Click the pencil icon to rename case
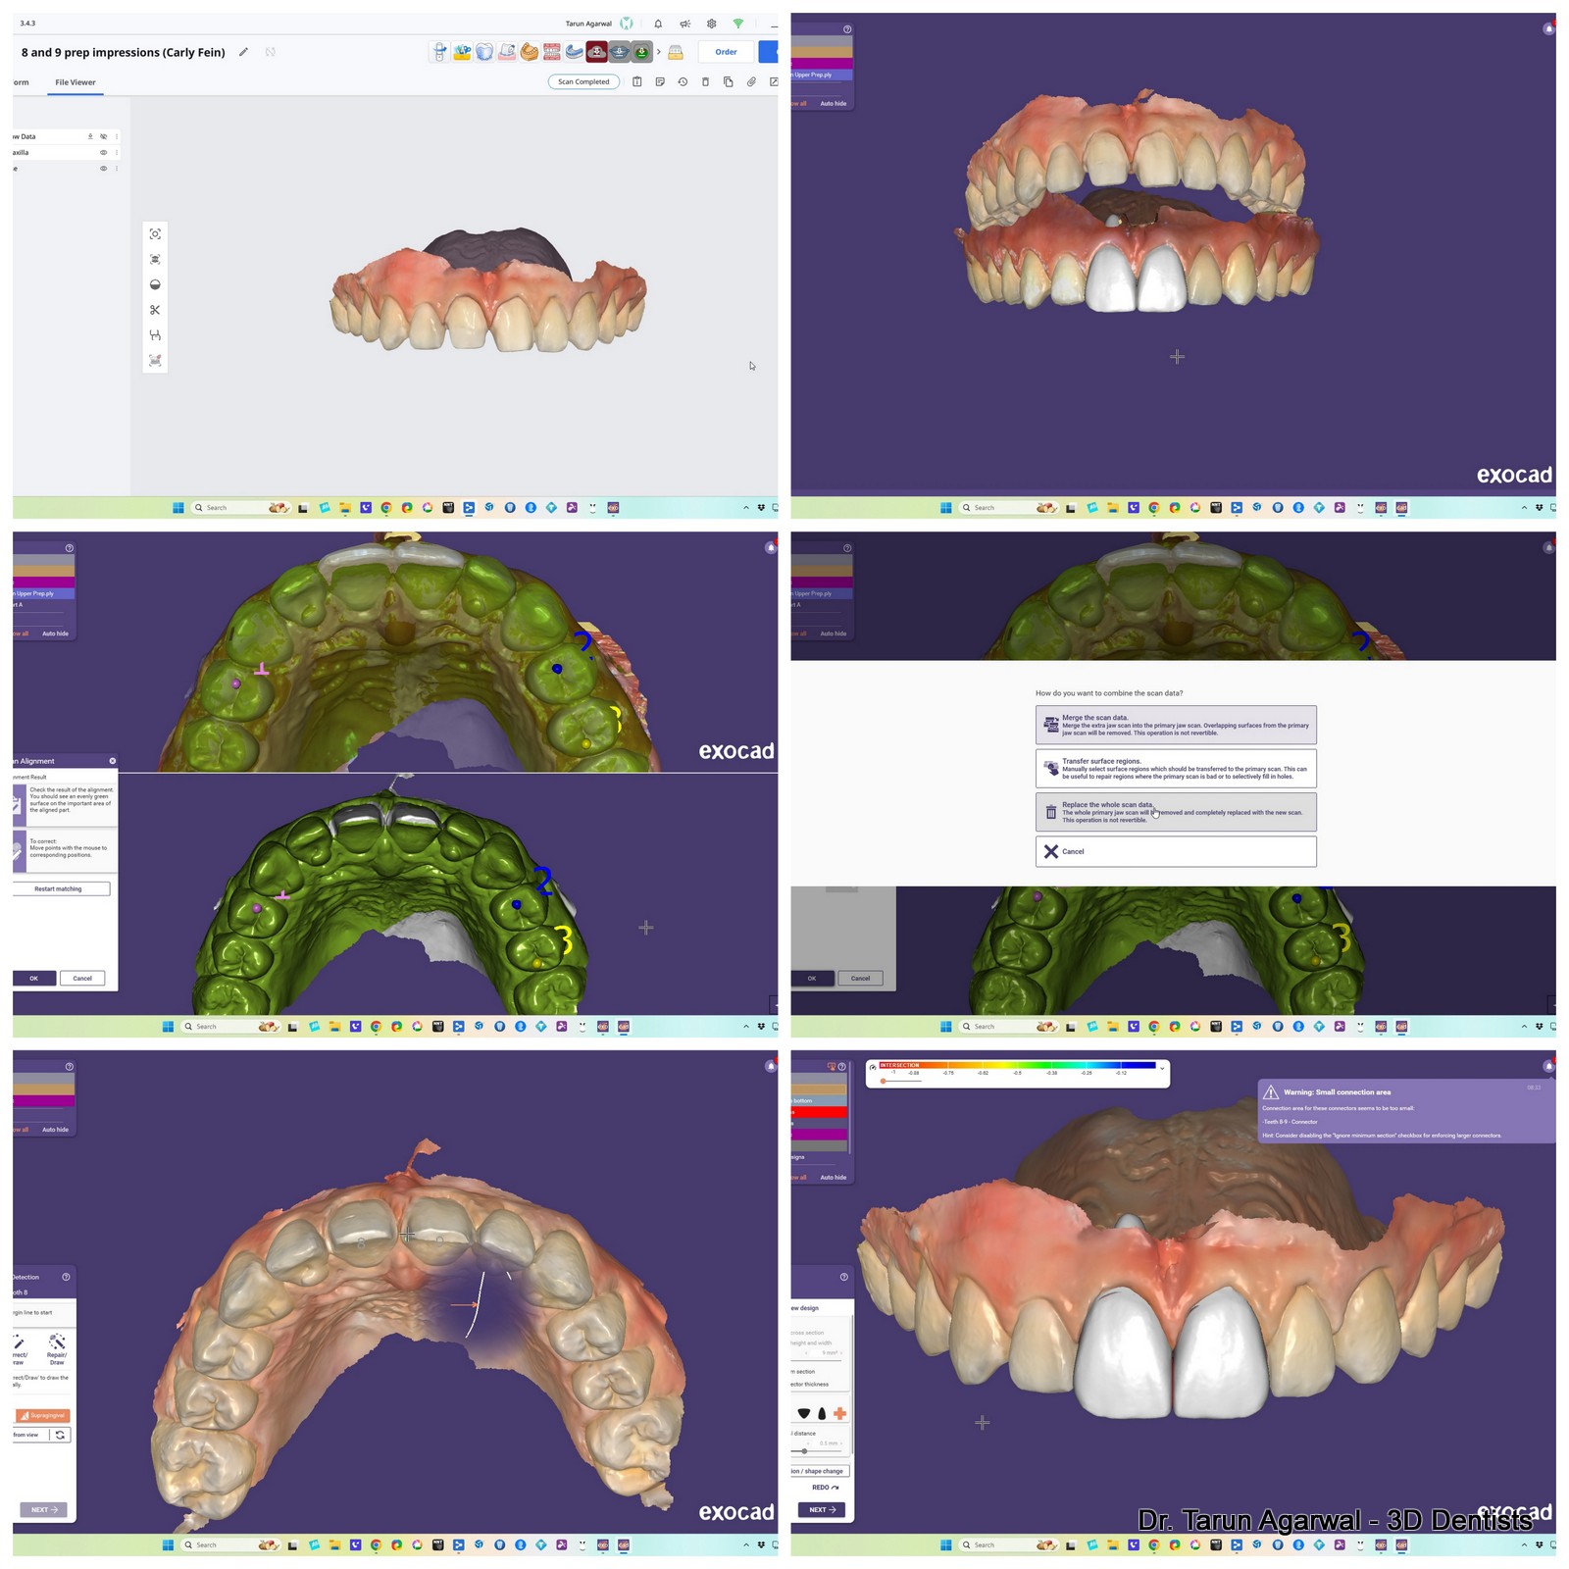The width and height of the screenshot is (1569, 1569). point(243,52)
